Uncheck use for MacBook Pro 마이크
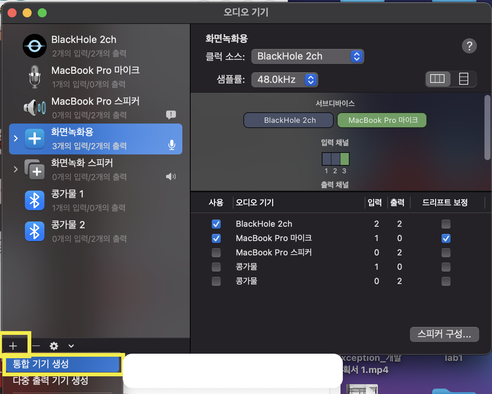 click(216, 238)
